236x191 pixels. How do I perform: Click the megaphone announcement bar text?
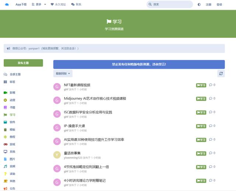45,48
